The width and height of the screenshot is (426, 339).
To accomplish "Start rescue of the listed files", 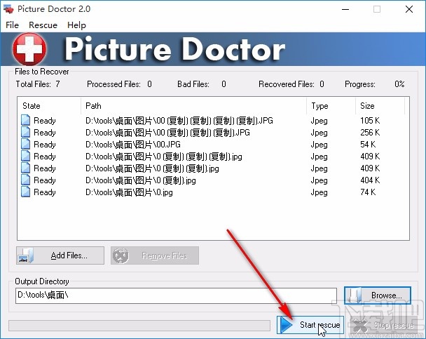I will [310, 325].
